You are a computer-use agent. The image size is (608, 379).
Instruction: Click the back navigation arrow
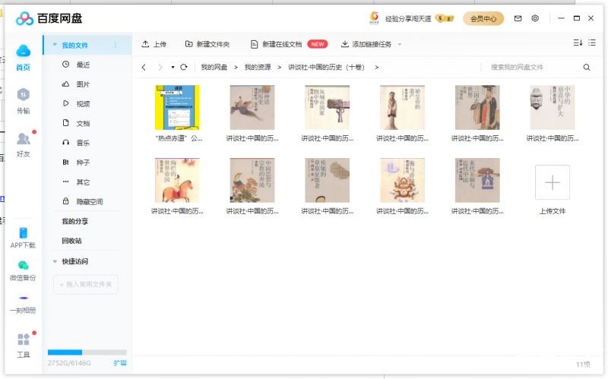tap(144, 67)
